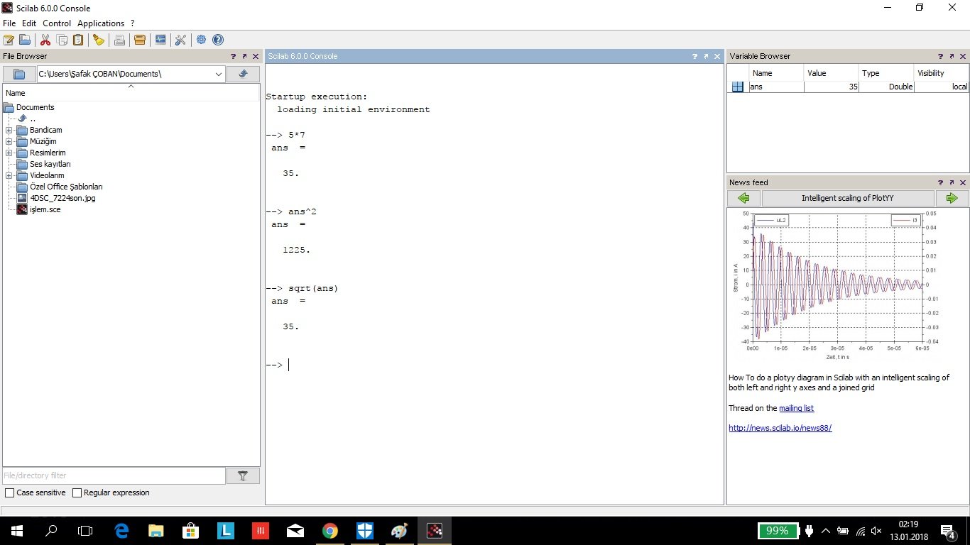Screen dimensions: 970x545
Task: Enable the Case sensitive checkbox
Action: 10,492
